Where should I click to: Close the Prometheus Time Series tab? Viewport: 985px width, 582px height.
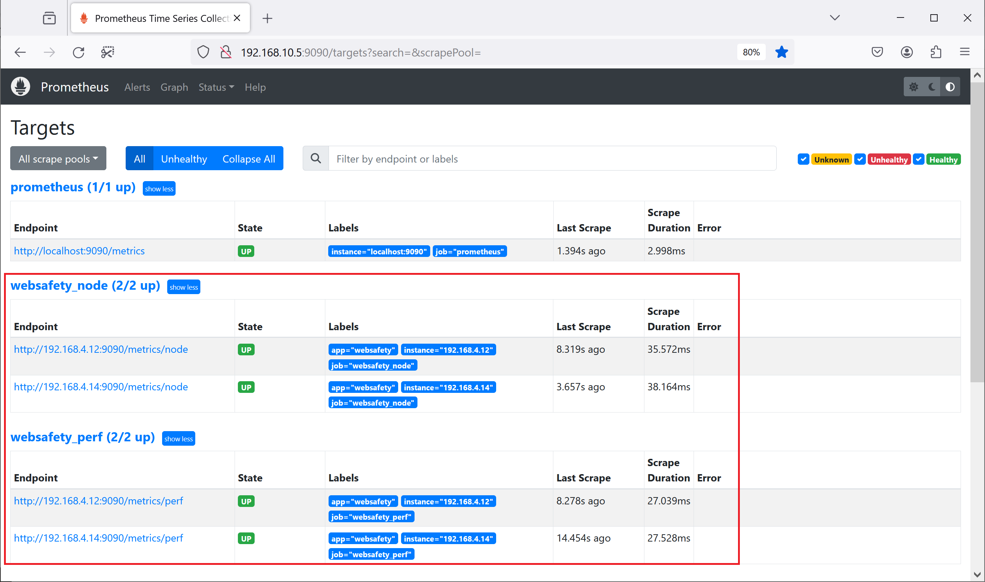point(237,18)
